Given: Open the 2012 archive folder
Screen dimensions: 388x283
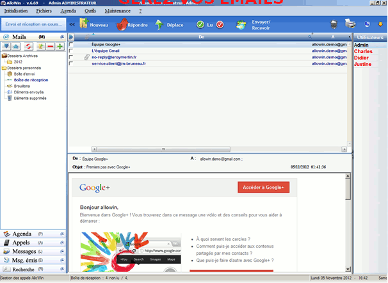Looking at the screenshot, I should 18,62.
